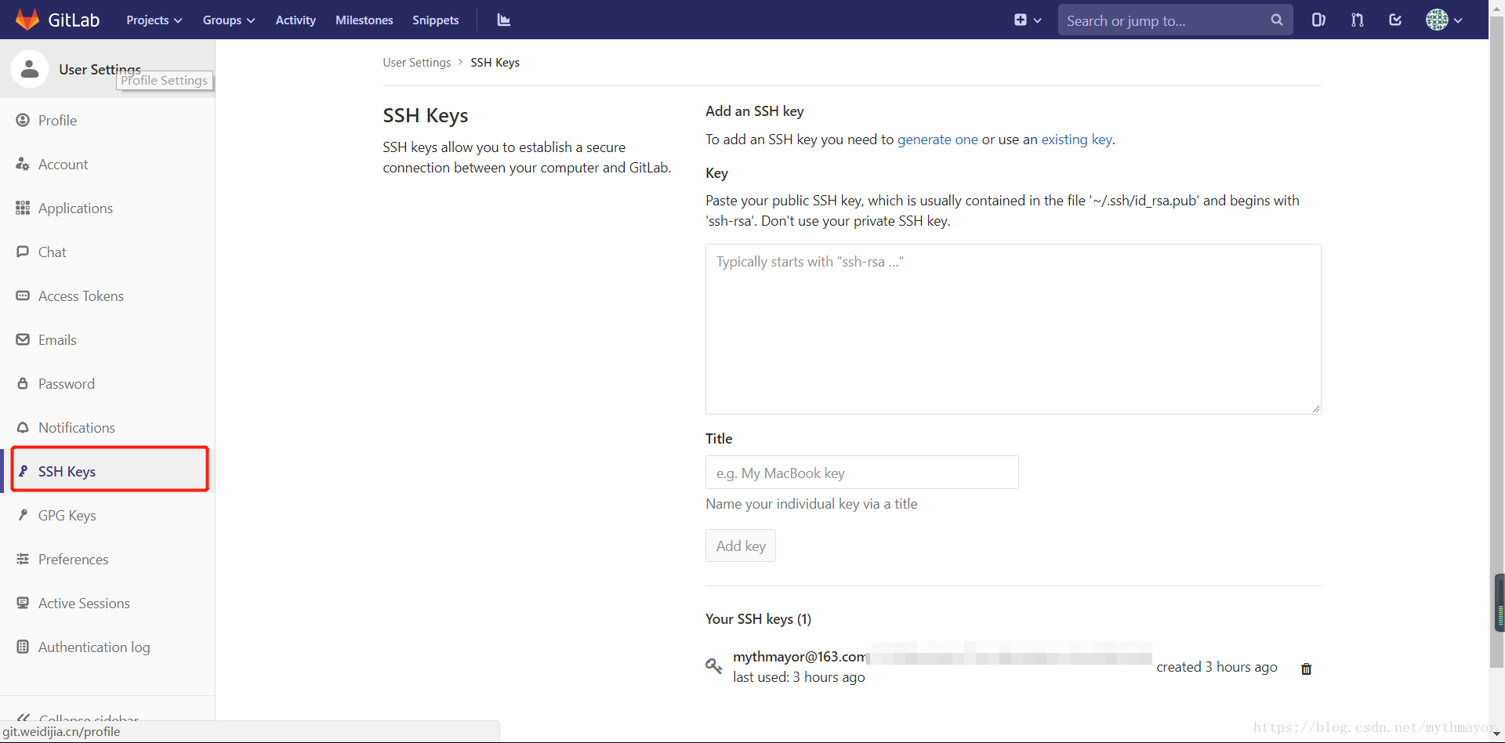Open the Projects dropdown menu
Viewport: 1505px width, 743px height.
[154, 20]
